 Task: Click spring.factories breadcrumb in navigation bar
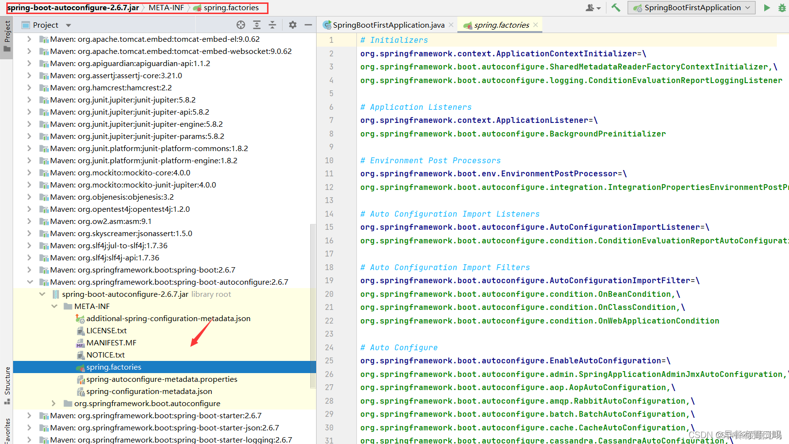[x=226, y=8]
